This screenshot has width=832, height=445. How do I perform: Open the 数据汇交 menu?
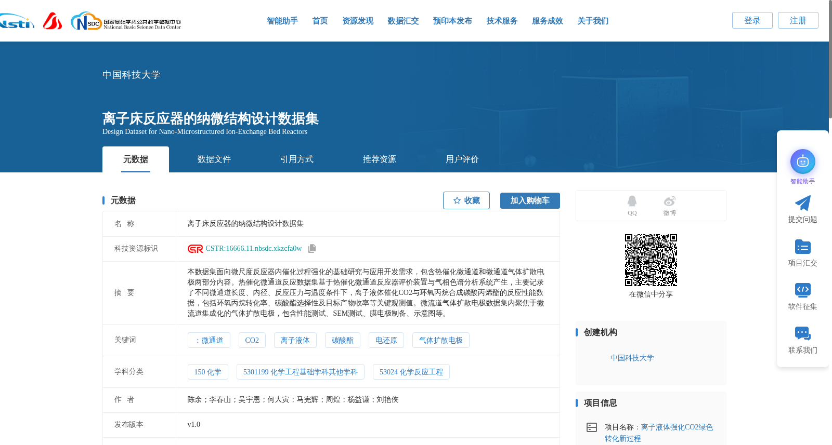click(x=403, y=21)
